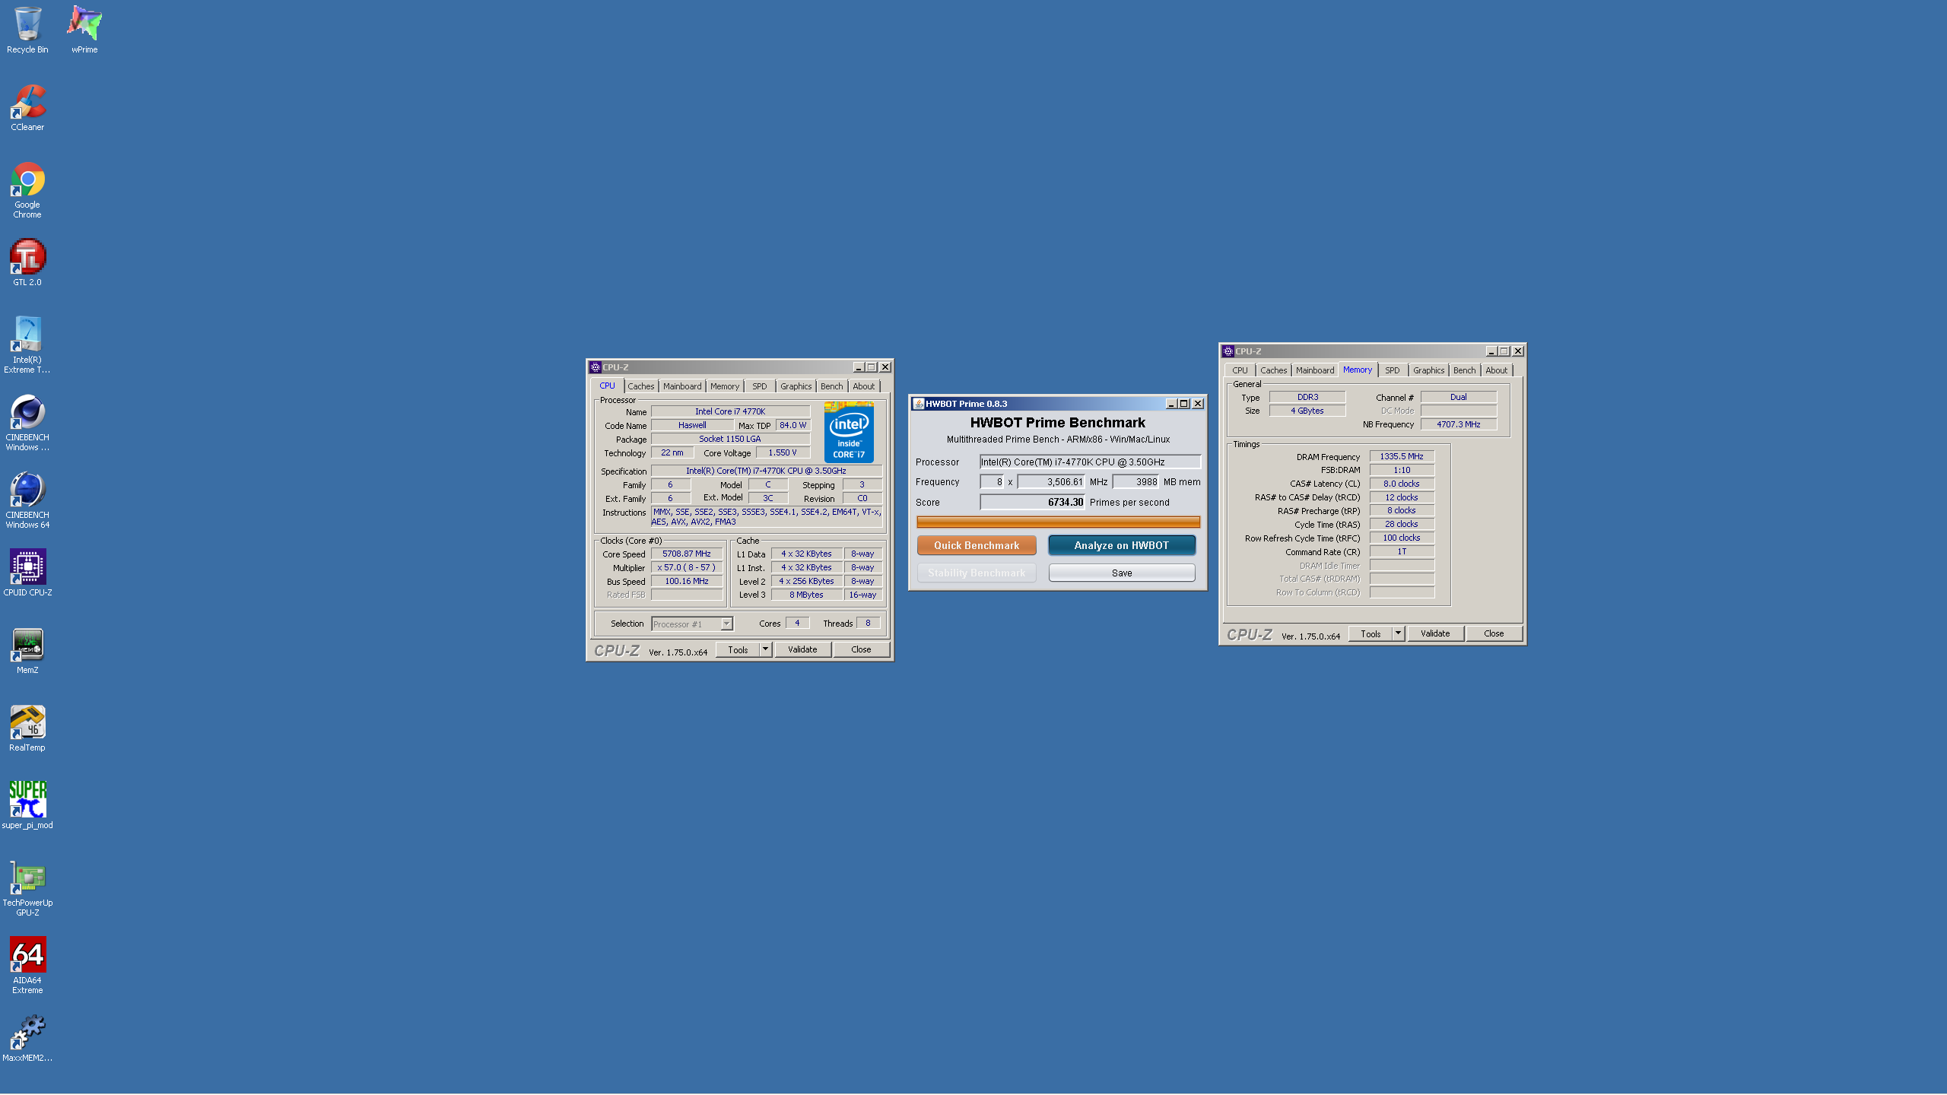
Task: Click Tools button in right CPU-Z window
Action: coord(1371,633)
